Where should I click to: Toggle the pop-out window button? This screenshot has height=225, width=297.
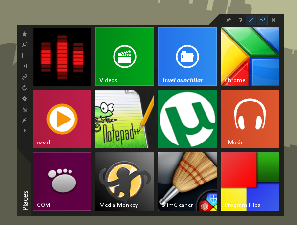(262, 20)
